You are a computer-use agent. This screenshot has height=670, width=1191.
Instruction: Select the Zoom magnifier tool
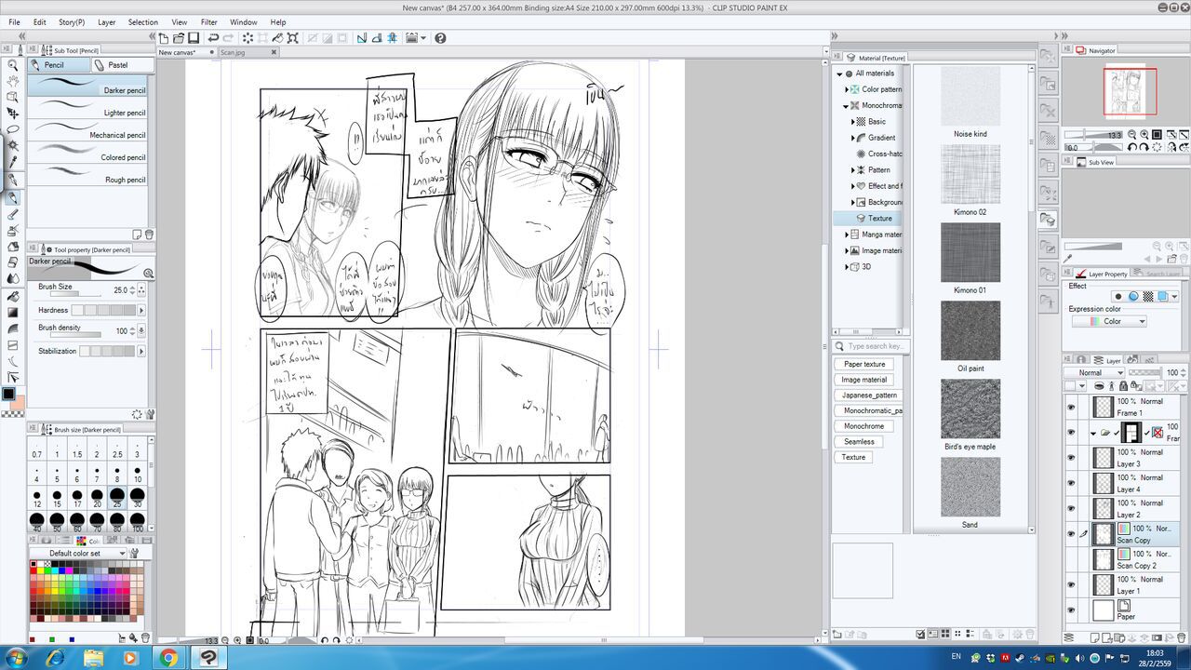pyautogui.click(x=13, y=65)
